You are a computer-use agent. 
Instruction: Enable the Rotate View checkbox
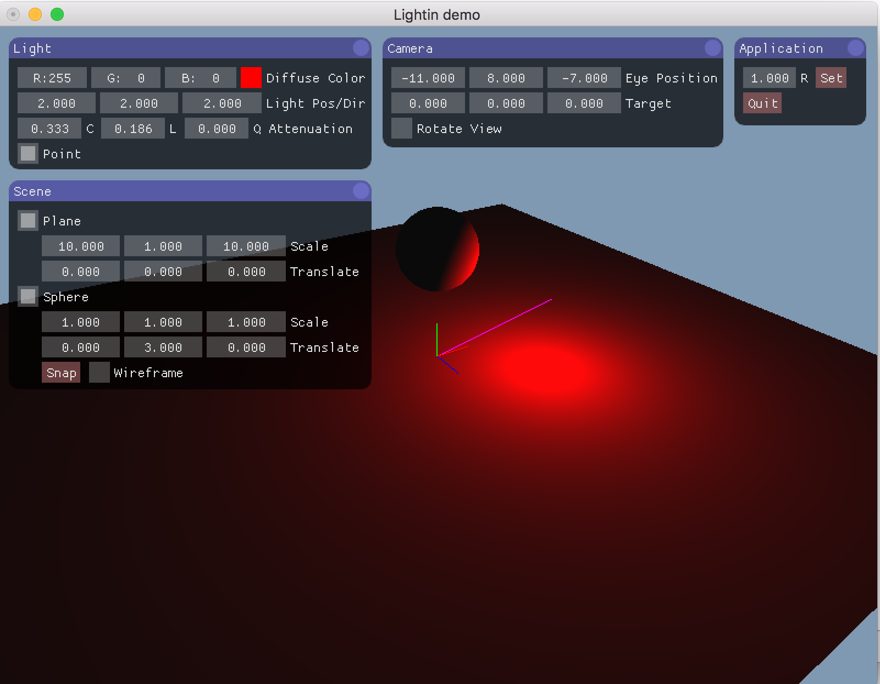[401, 129]
